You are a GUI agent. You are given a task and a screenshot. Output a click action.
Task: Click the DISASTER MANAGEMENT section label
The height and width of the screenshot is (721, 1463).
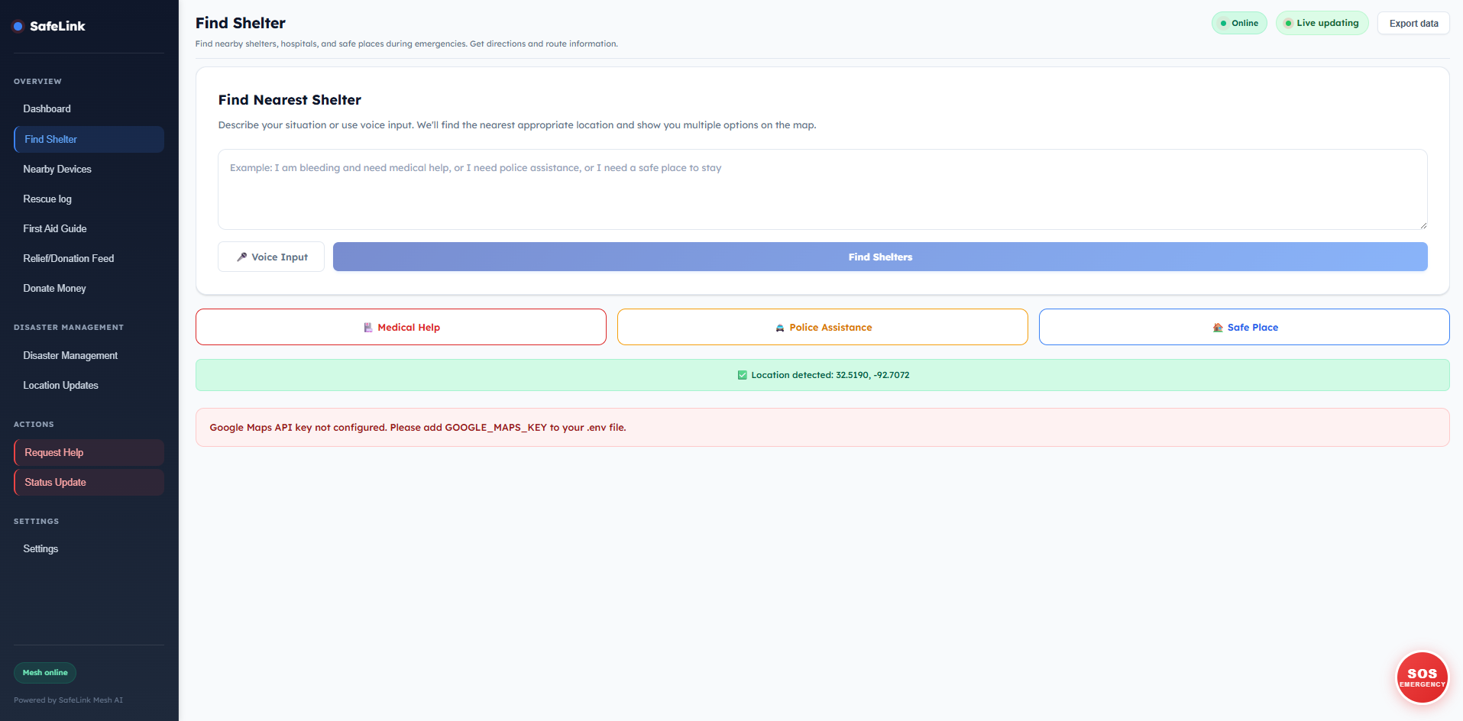tap(69, 327)
